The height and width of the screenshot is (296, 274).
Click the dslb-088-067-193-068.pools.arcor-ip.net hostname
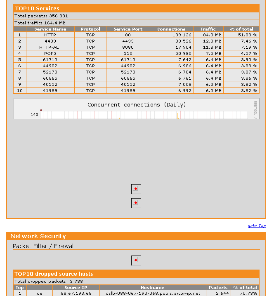pos(153,294)
